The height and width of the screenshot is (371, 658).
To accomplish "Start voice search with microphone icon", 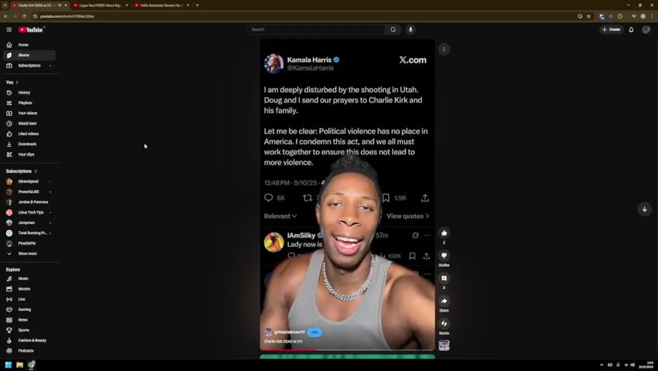I will click(410, 29).
